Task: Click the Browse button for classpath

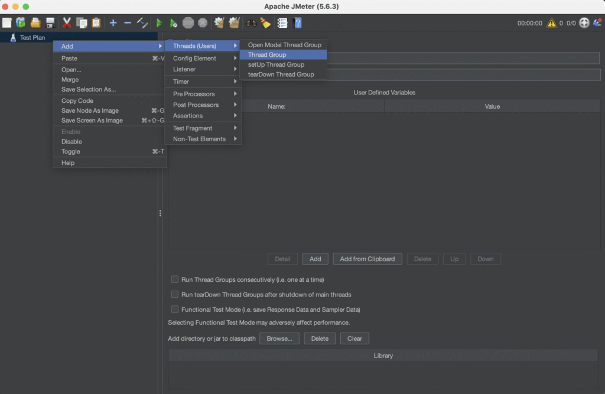Action: [x=279, y=338]
